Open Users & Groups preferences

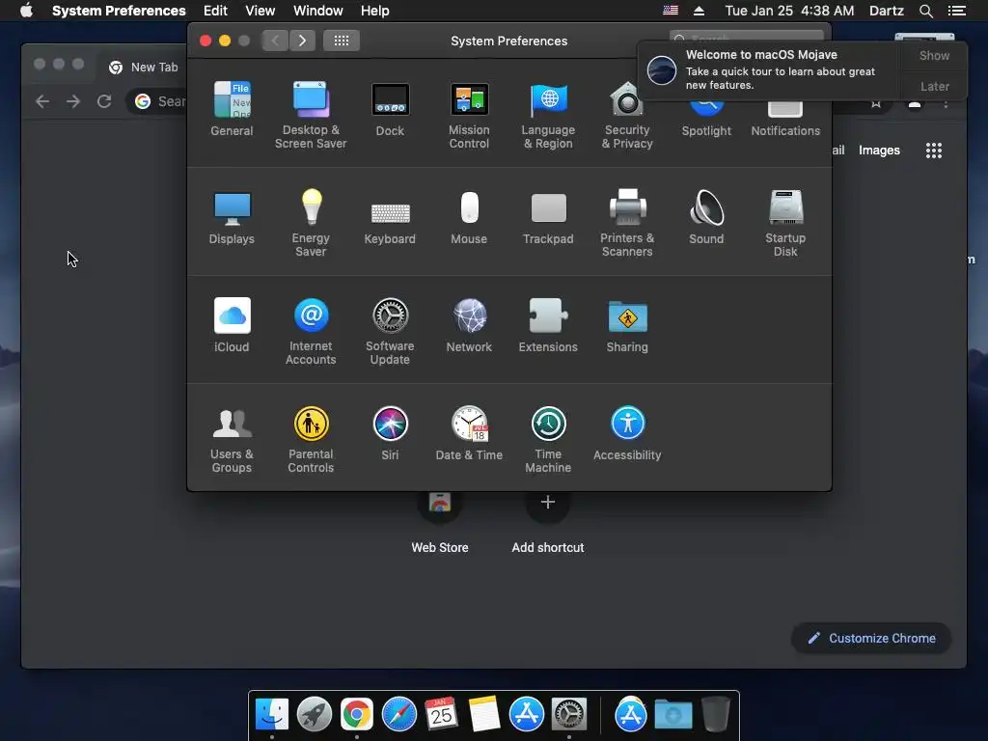click(232, 439)
